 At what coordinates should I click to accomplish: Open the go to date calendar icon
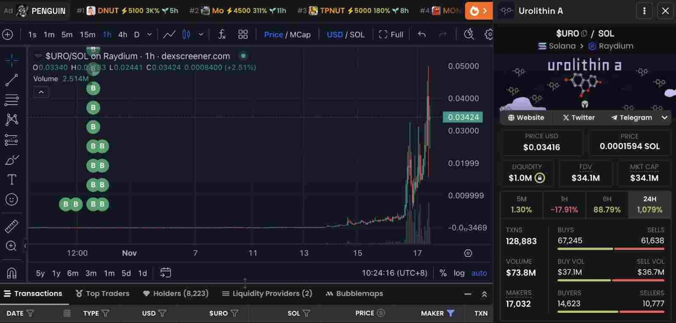(165, 273)
